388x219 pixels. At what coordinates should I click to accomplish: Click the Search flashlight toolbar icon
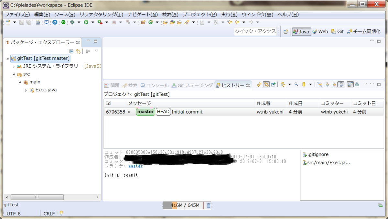click(x=187, y=22)
